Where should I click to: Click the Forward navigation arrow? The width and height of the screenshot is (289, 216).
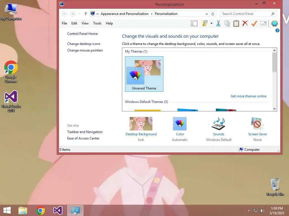(73, 14)
